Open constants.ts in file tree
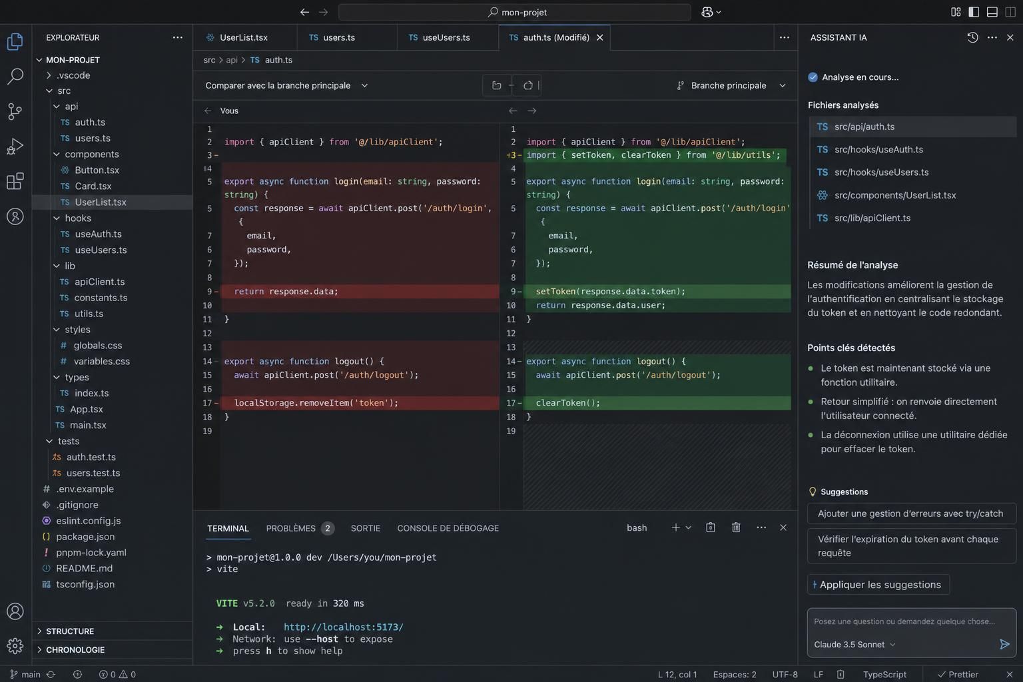The image size is (1023, 682). (101, 298)
